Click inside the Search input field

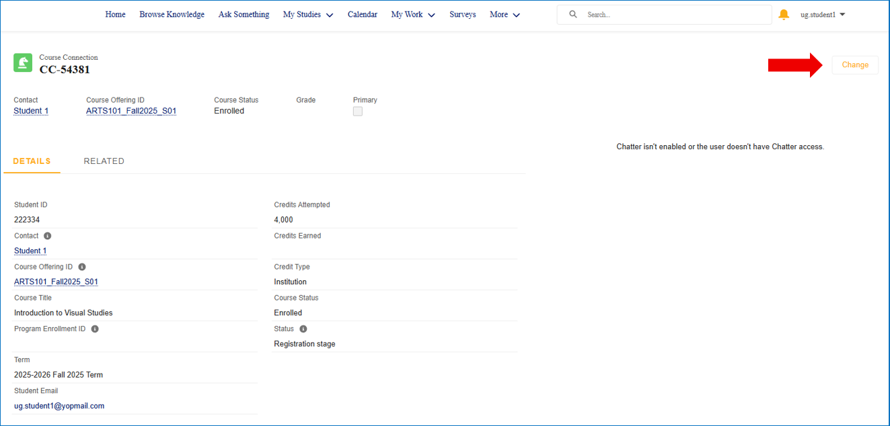coord(666,13)
